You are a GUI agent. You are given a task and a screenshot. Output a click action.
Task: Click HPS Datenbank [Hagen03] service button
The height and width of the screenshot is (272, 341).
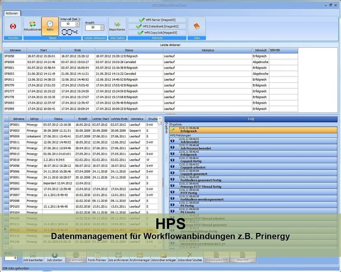point(157,26)
